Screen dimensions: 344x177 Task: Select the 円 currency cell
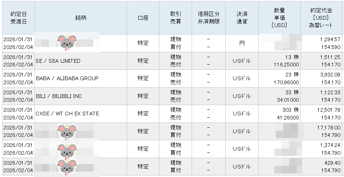pyautogui.click(x=242, y=43)
